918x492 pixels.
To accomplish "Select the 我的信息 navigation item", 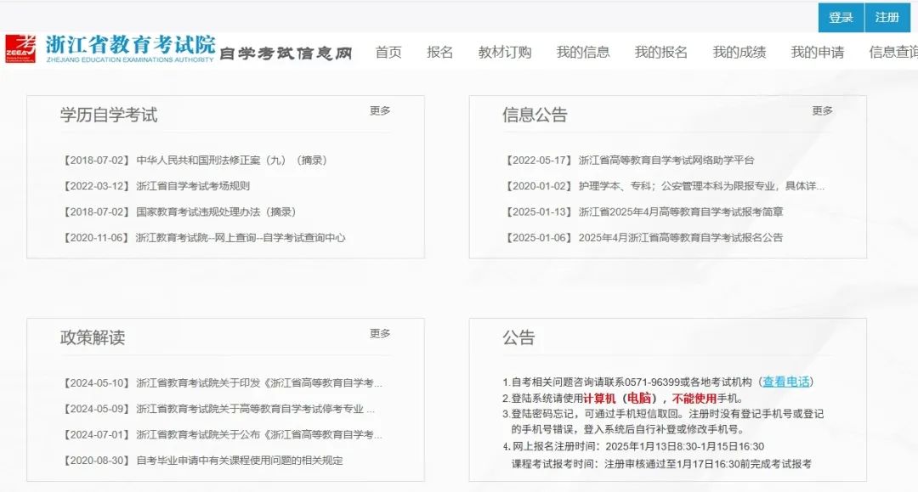I will tap(586, 52).
